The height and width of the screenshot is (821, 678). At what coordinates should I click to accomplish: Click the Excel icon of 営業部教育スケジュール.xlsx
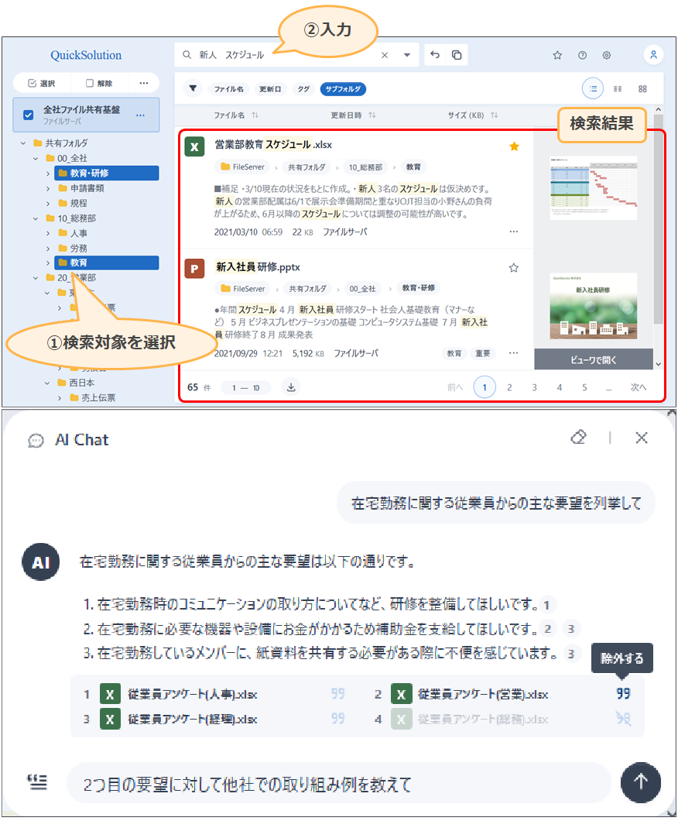pyautogui.click(x=194, y=147)
